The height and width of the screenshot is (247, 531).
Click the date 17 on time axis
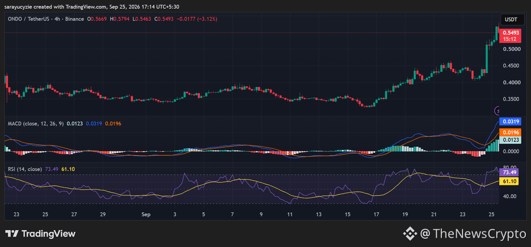[376, 214]
